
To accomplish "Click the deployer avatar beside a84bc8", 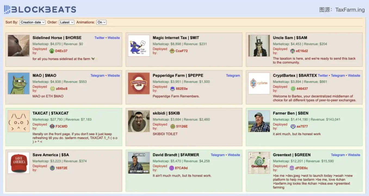I will coord(52,88).
